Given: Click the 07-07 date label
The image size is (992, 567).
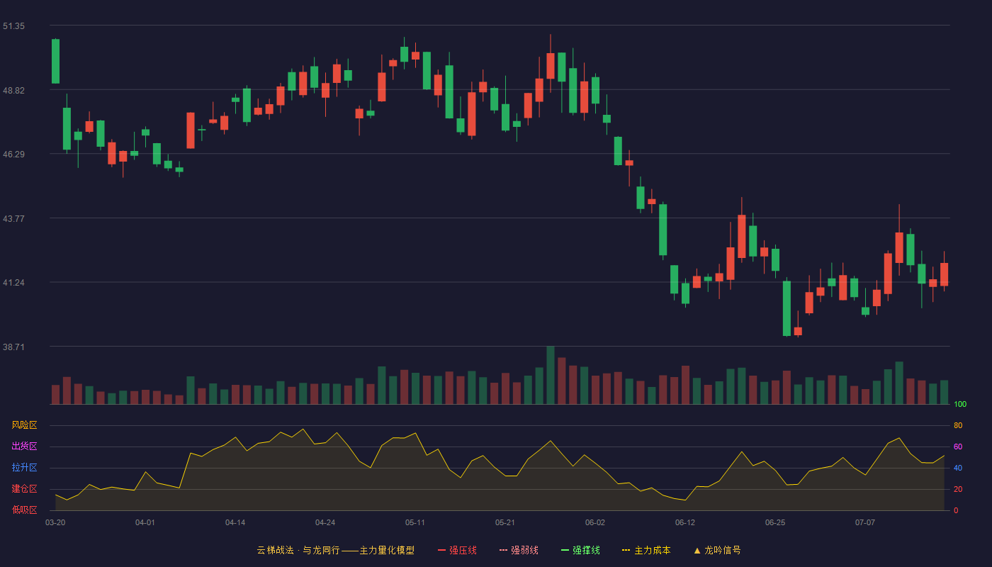Looking at the screenshot, I should 865,522.
